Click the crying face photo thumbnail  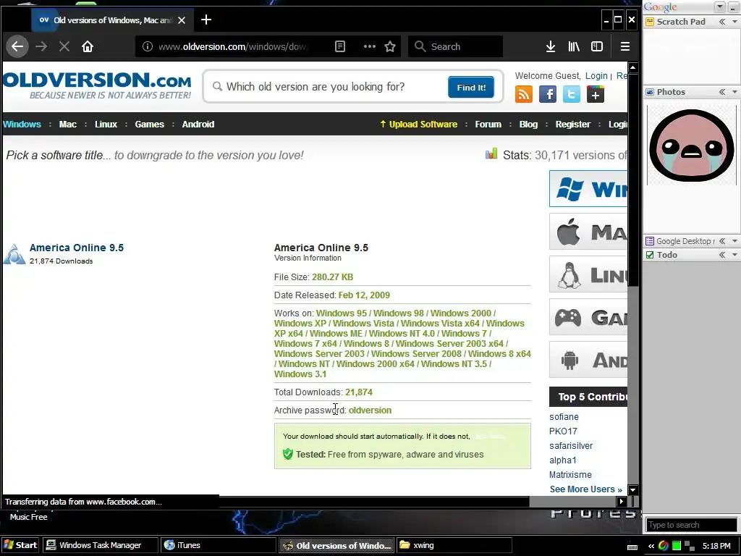691,145
